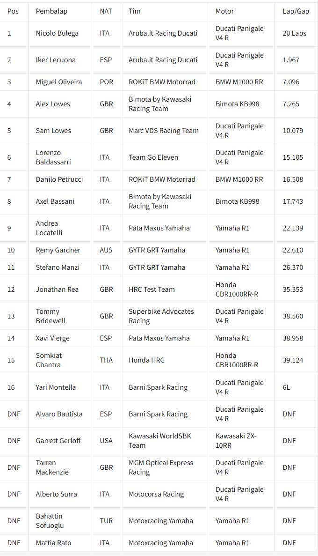Select Alex Lowes rider cell
Viewport: 318px width, 556px height.
[x=53, y=104]
